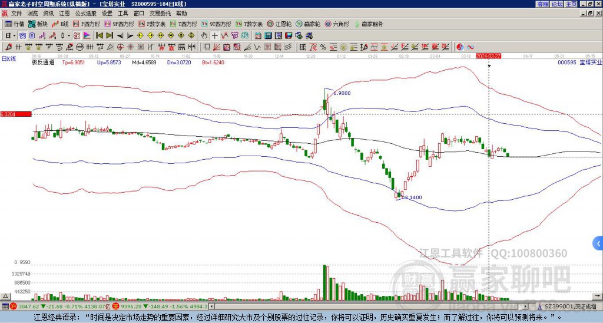Open the 帮助 menu
This screenshot has width=603, height=323.
click(181, 14)
